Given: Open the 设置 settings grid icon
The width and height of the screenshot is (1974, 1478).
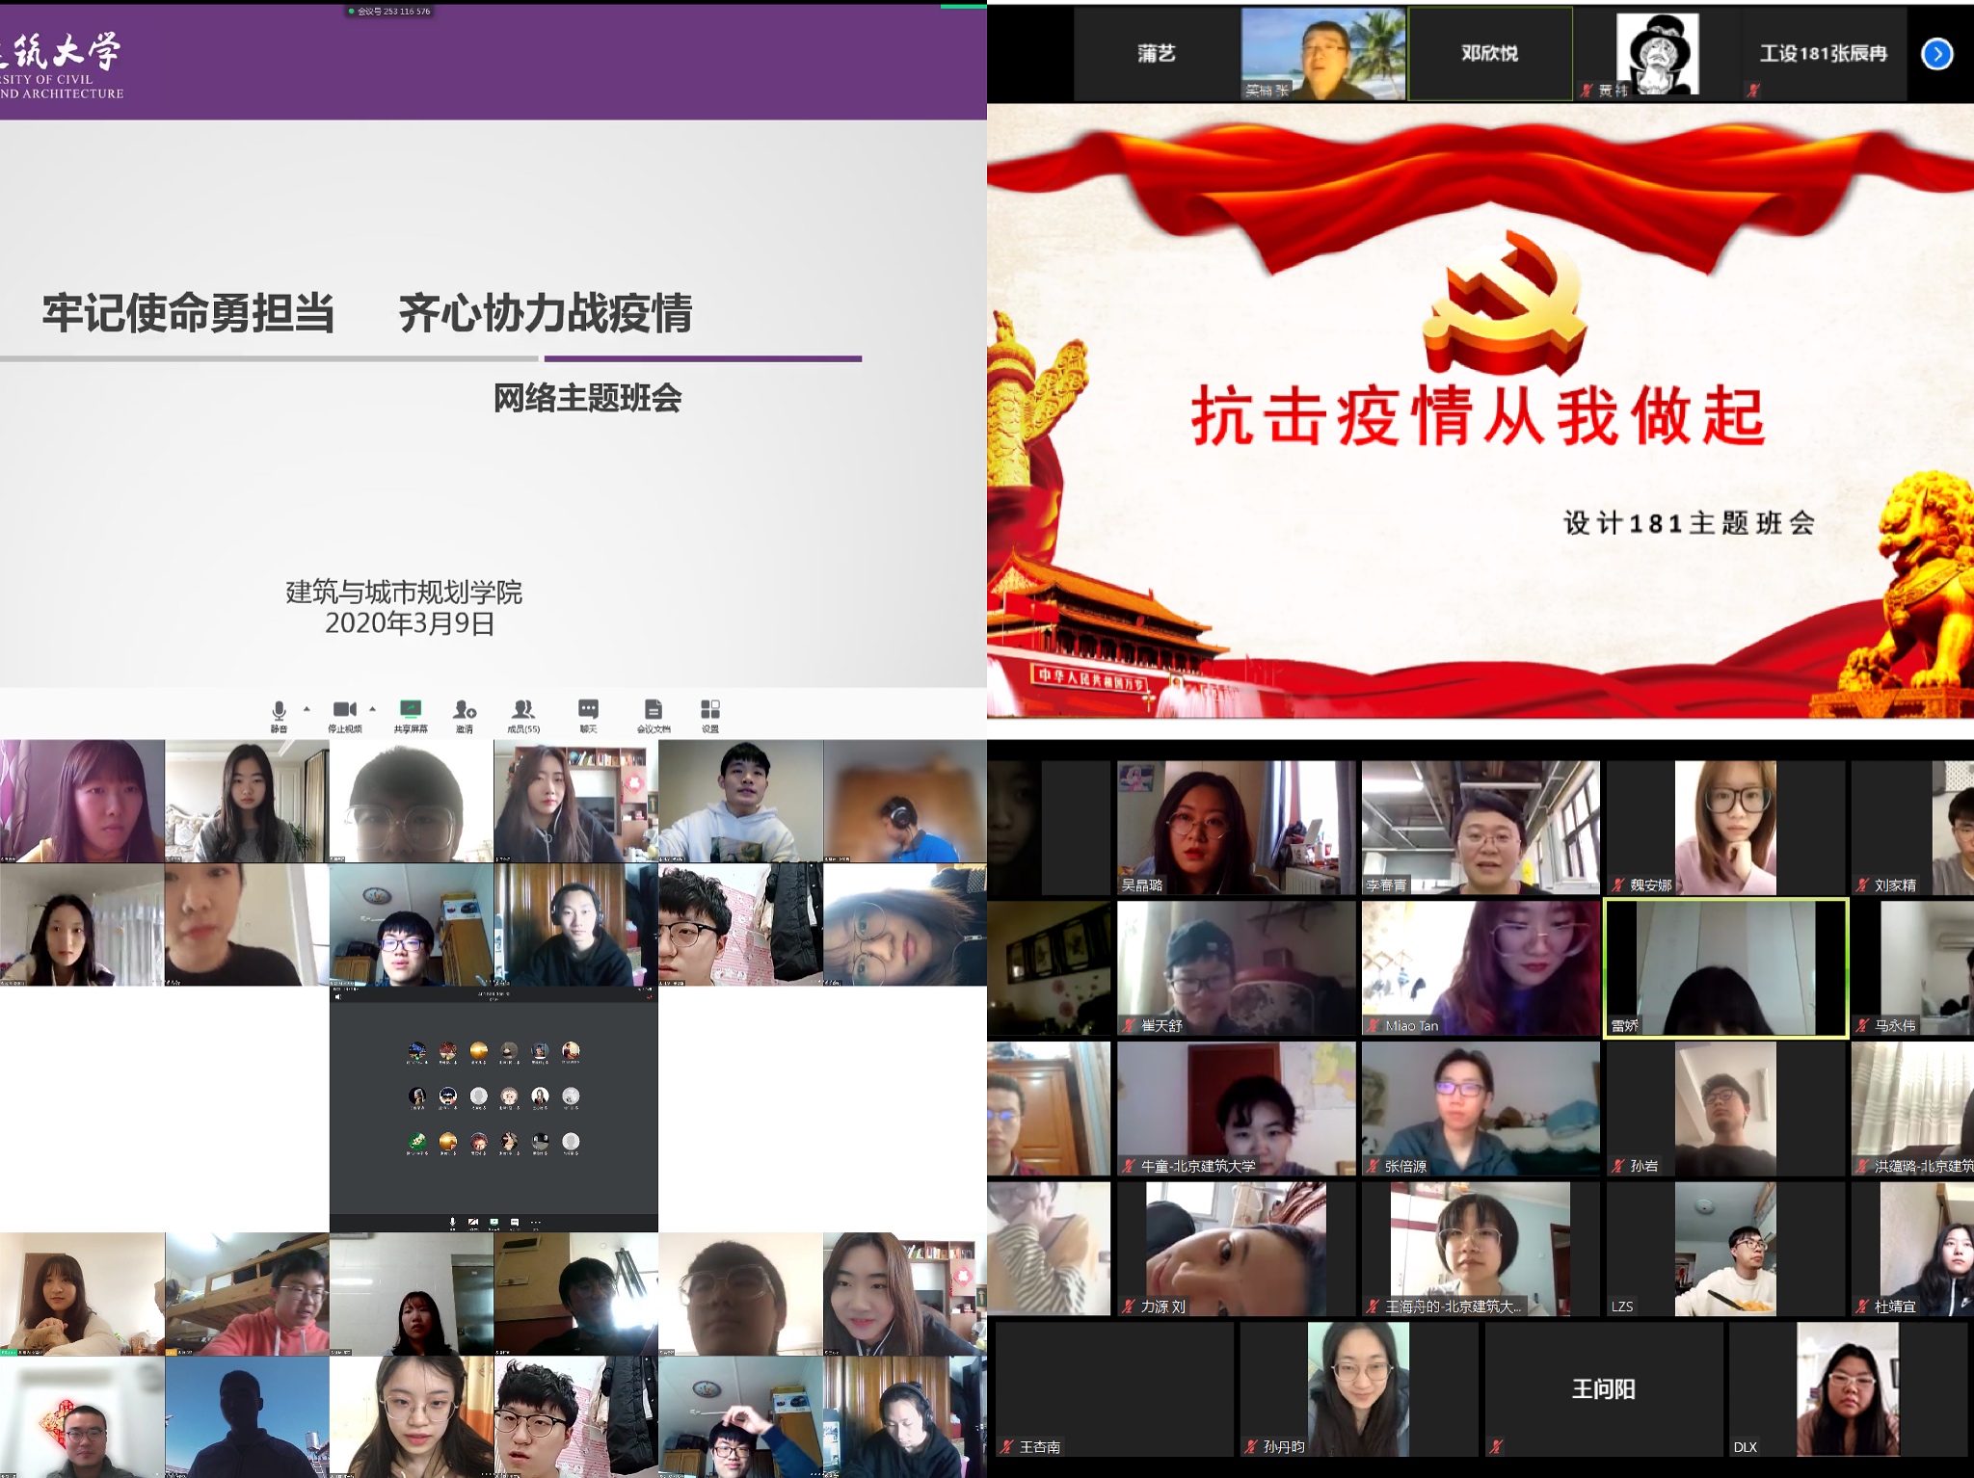Looking at the screenshot, I should 710,710.
